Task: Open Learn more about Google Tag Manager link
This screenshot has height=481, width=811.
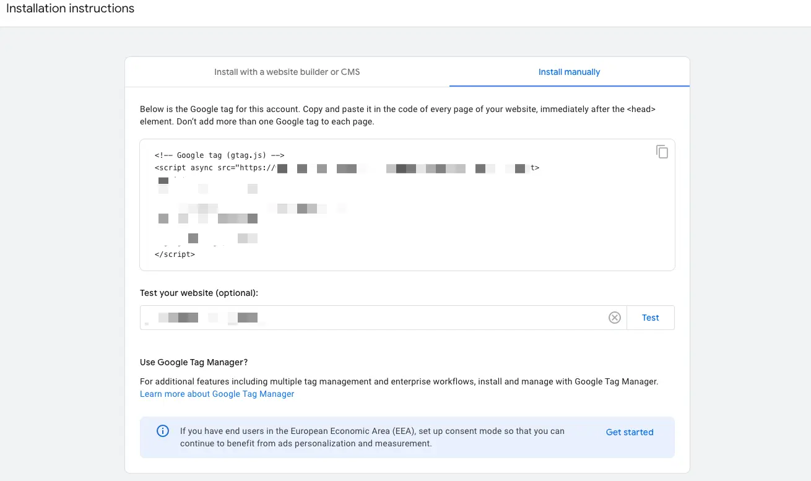Action: click(x=217, y=394)
